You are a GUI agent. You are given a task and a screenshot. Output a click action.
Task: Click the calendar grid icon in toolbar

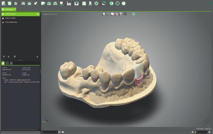tap(84, 3)
